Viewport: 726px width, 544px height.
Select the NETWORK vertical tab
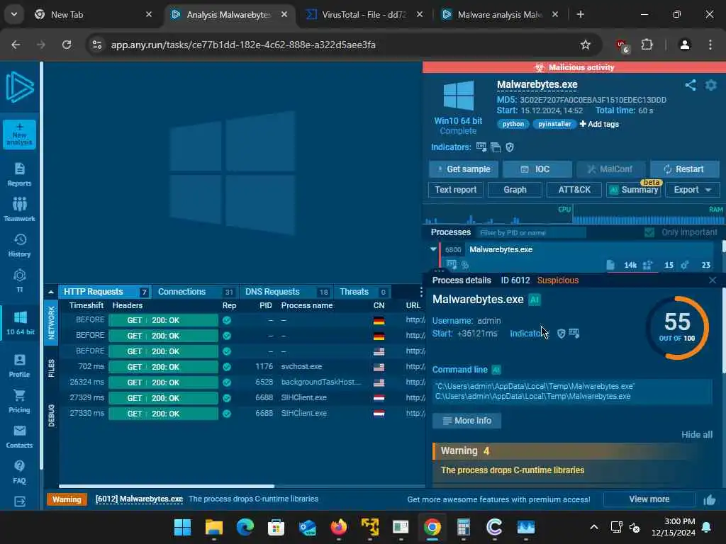click(51, 323)
